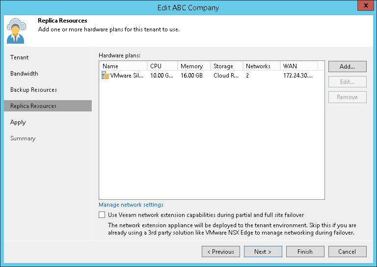Click the '10.00 G...' CPU value
The height and width of the screenshot is (267, 377).
pos(162,76)
